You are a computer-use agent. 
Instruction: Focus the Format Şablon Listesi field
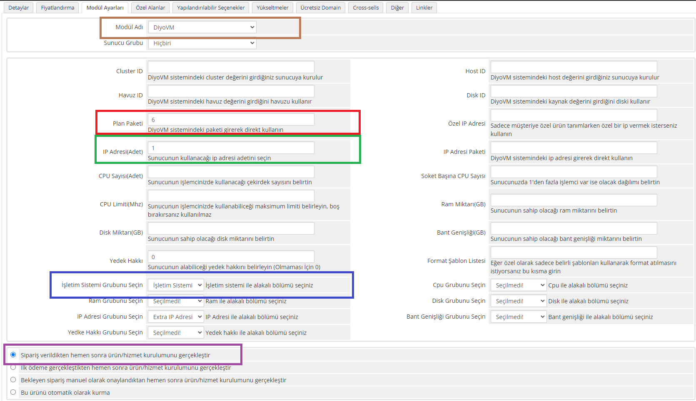click(574, 252)
